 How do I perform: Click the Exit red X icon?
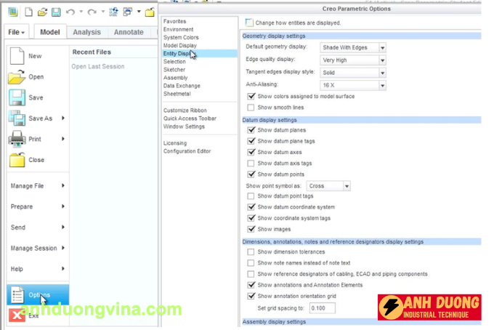click(x=16, y=315)
